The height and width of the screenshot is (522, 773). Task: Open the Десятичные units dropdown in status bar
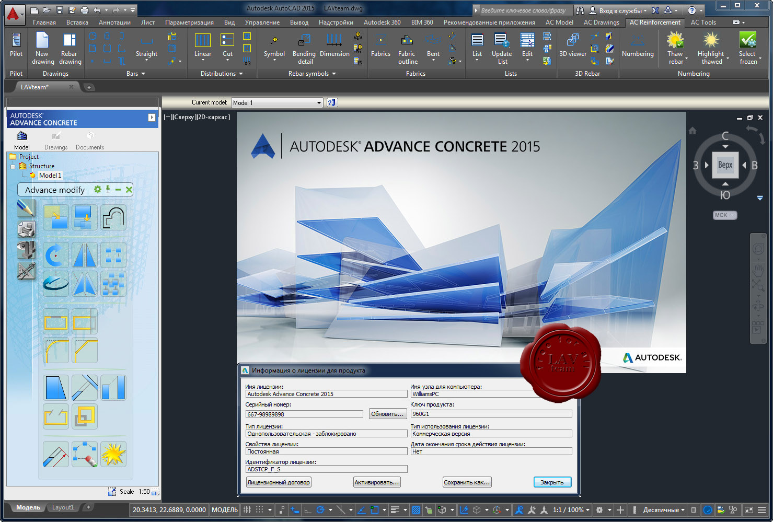tap(664, 509)
